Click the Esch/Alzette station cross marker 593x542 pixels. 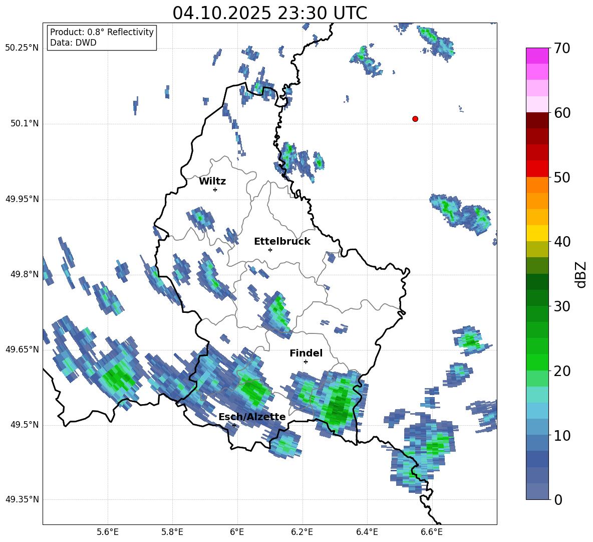tap(234, 425)
